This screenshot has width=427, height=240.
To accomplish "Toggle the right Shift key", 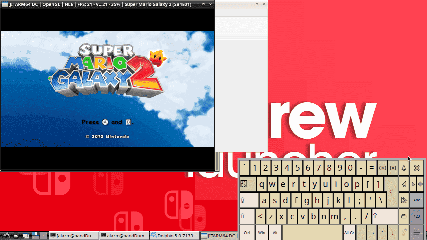I will click(385, 216).
